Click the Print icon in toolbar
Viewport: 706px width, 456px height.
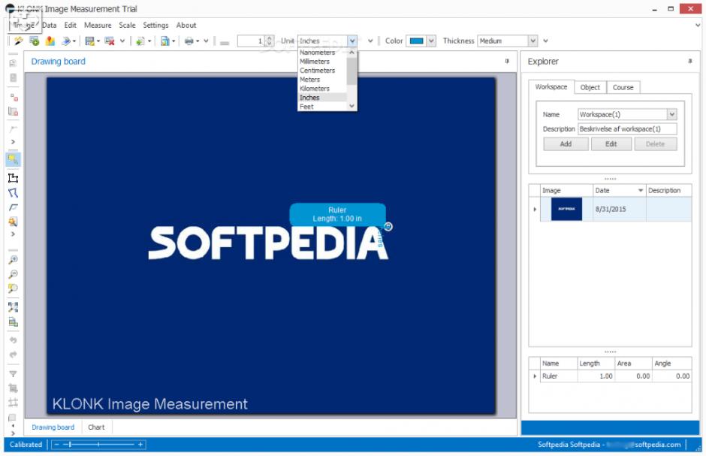click(189, 41)
